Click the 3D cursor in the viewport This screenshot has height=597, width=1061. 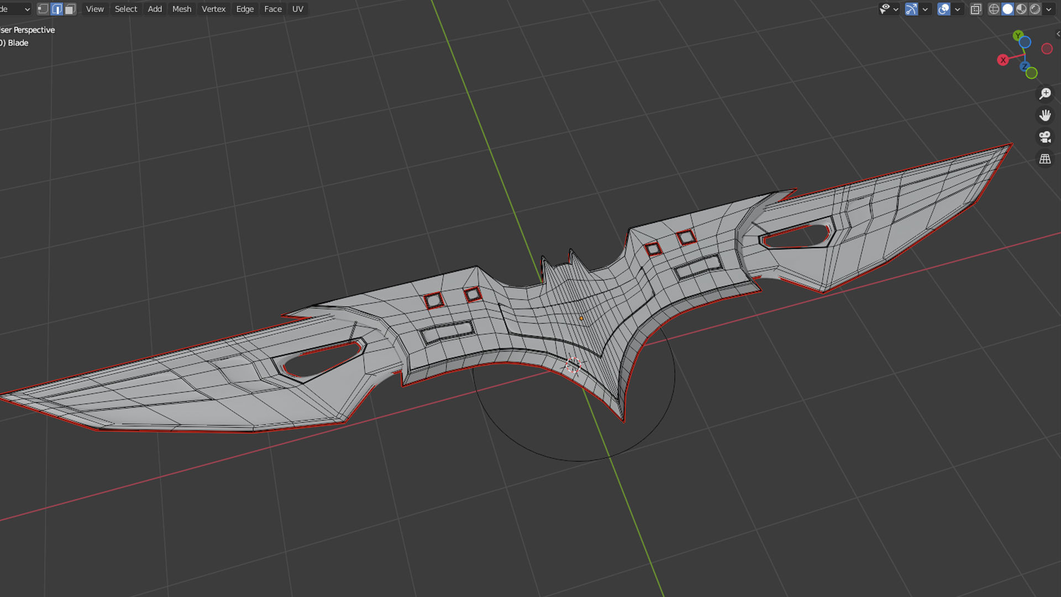click(x=574, y=365)
